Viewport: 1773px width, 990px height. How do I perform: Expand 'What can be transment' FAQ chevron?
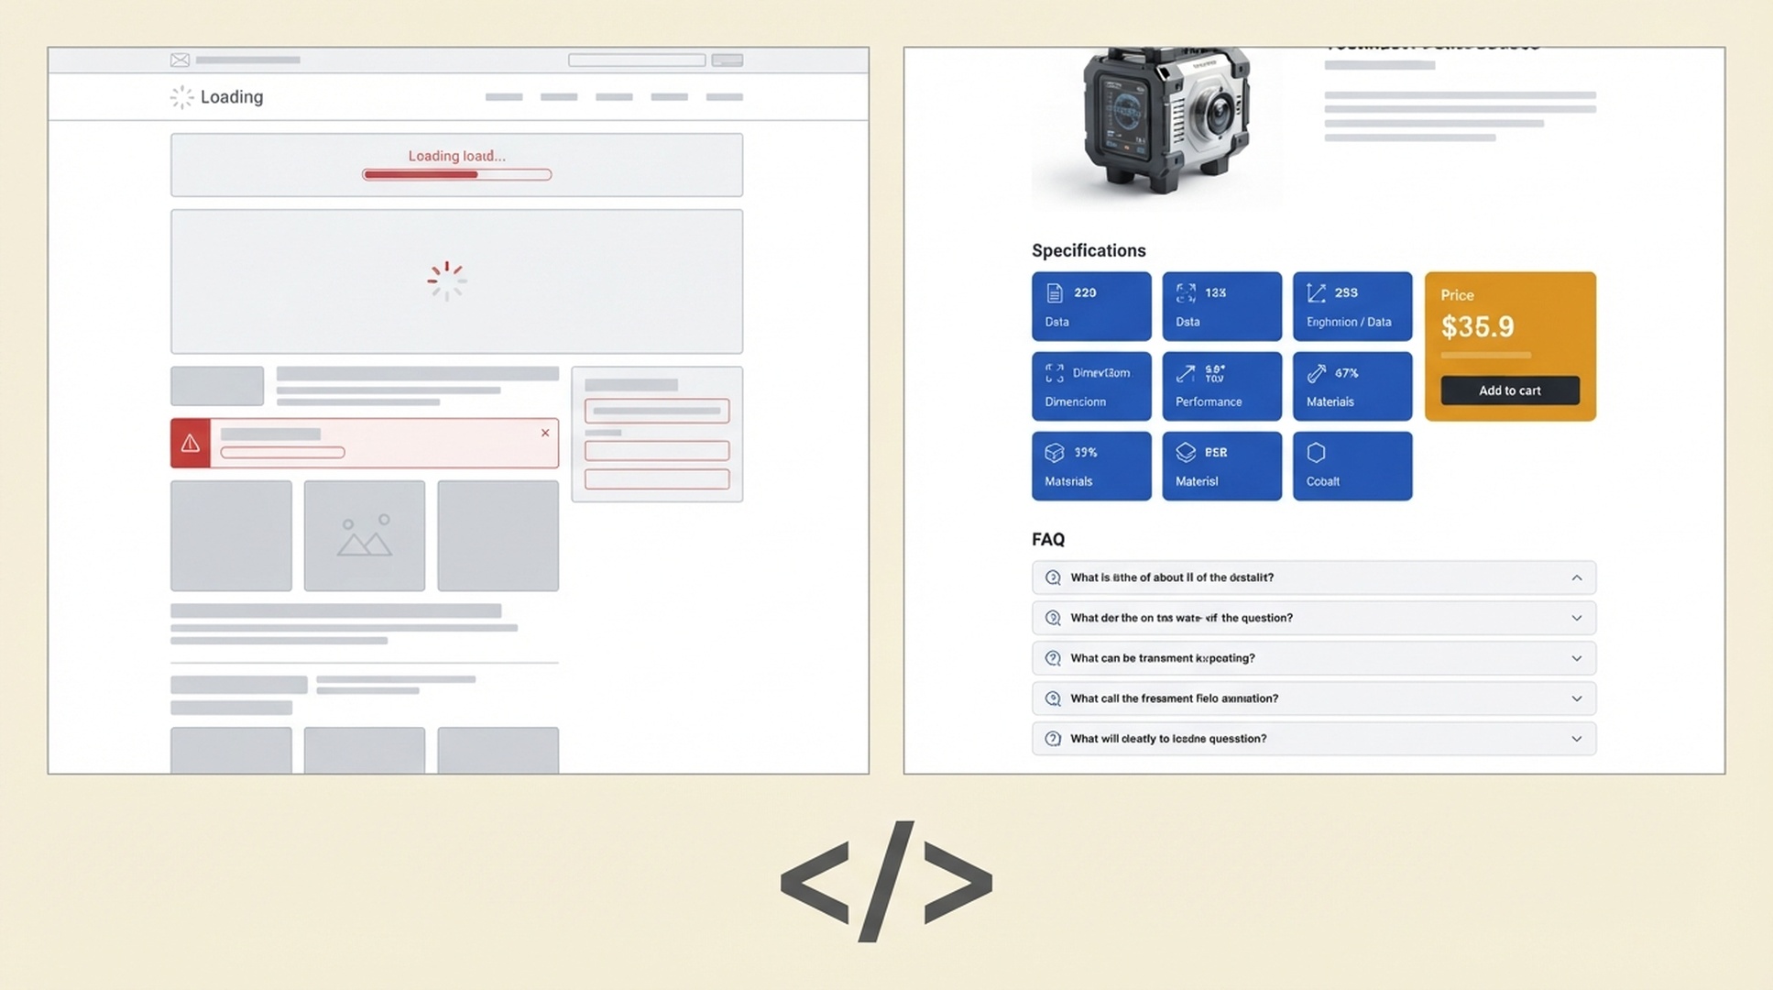tap(1577, 658)
